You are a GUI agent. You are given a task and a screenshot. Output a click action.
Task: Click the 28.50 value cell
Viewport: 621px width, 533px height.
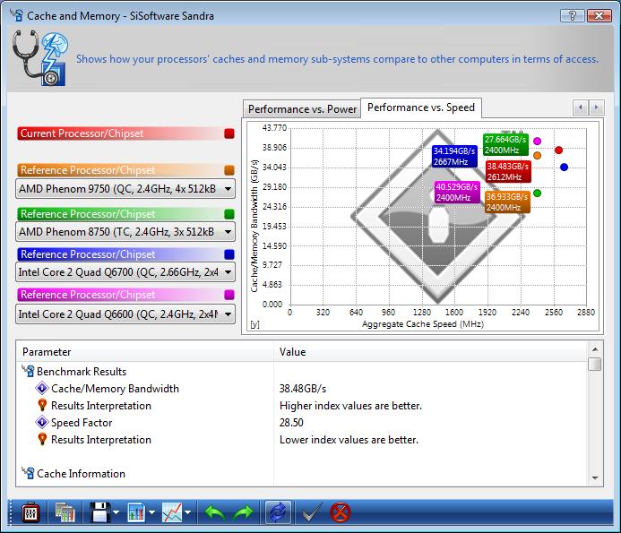coord(291,423)
